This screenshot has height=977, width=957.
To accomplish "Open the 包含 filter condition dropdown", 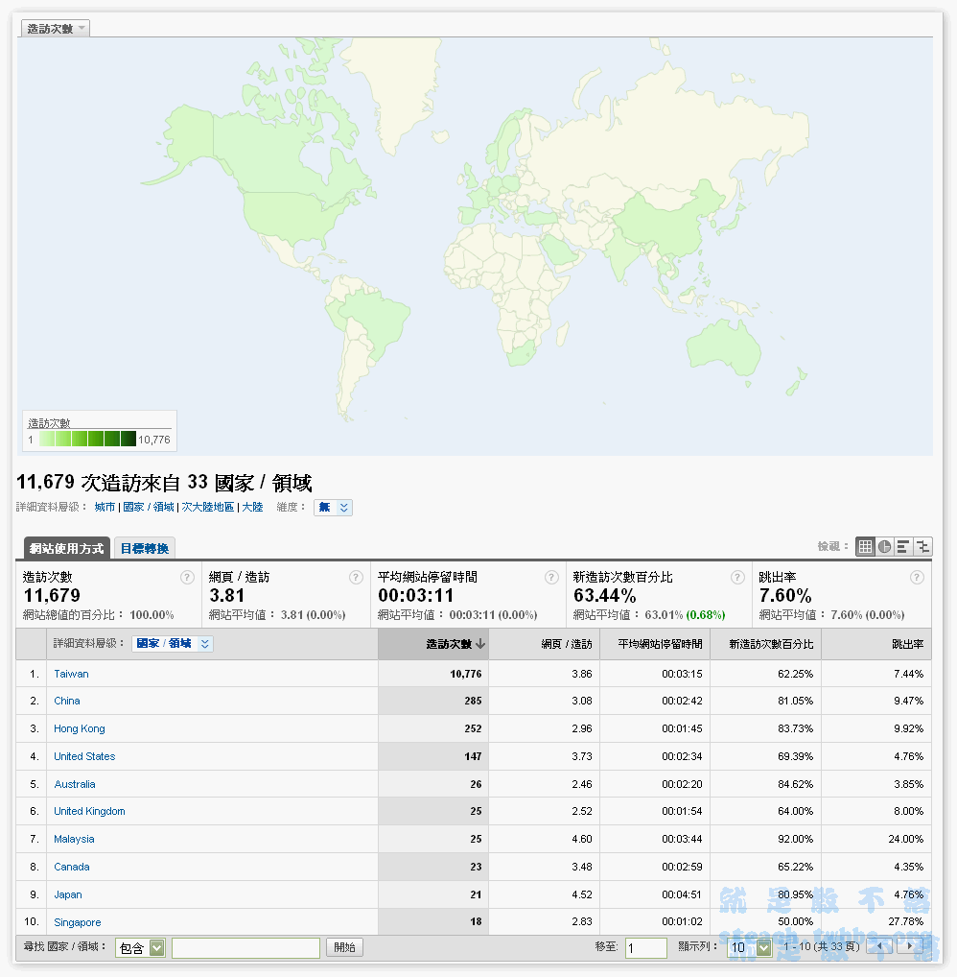I will [140, 948].
